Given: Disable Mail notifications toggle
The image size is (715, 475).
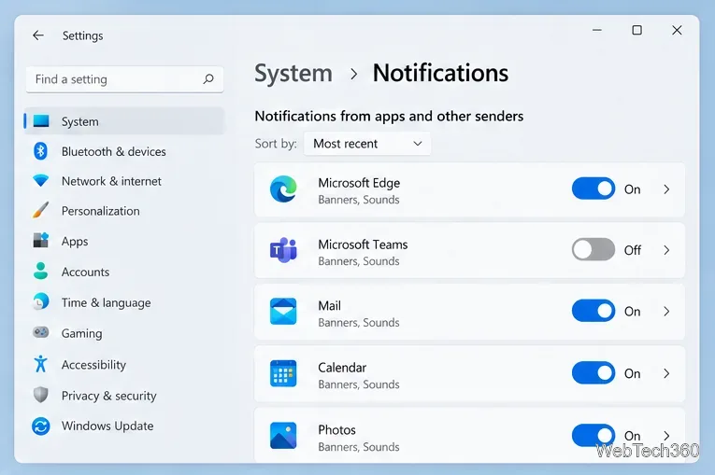Looking at the screenshot, I should coord(593,311).
